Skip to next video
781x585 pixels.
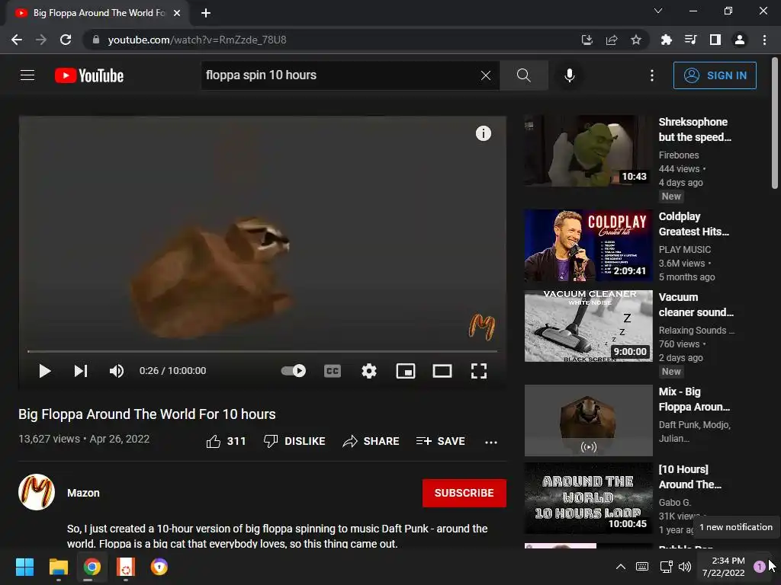pyautogui.click(x=81, y=371)
